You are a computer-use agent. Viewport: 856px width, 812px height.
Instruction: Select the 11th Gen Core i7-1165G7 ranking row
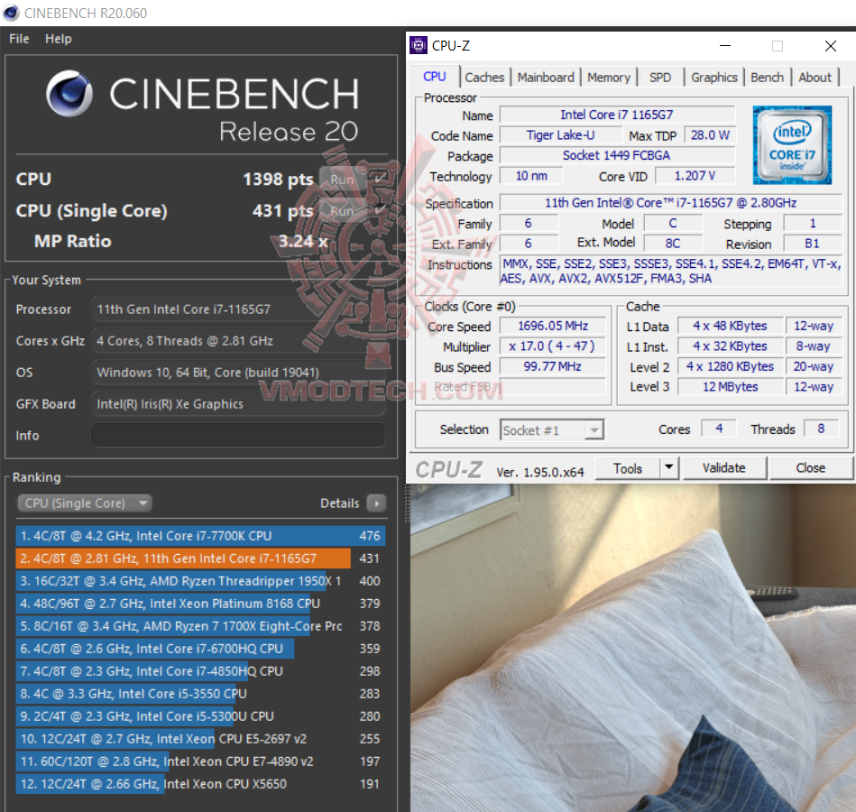(x=200, y=558)
